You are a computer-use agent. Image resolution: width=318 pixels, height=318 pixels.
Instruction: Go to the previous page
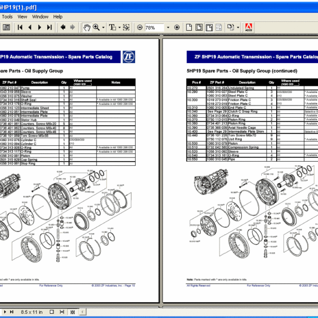point(30,27)
